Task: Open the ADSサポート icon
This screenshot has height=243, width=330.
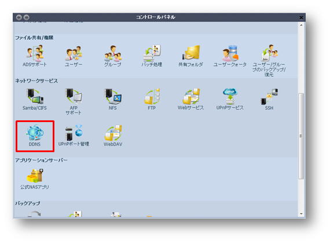Action: 35,56
